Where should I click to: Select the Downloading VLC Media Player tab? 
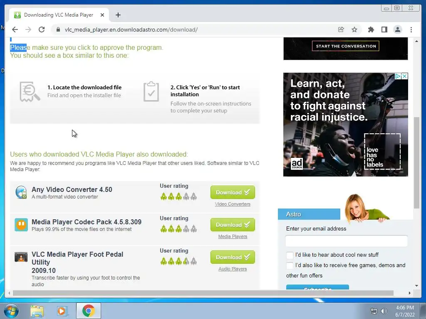[59, 15]
